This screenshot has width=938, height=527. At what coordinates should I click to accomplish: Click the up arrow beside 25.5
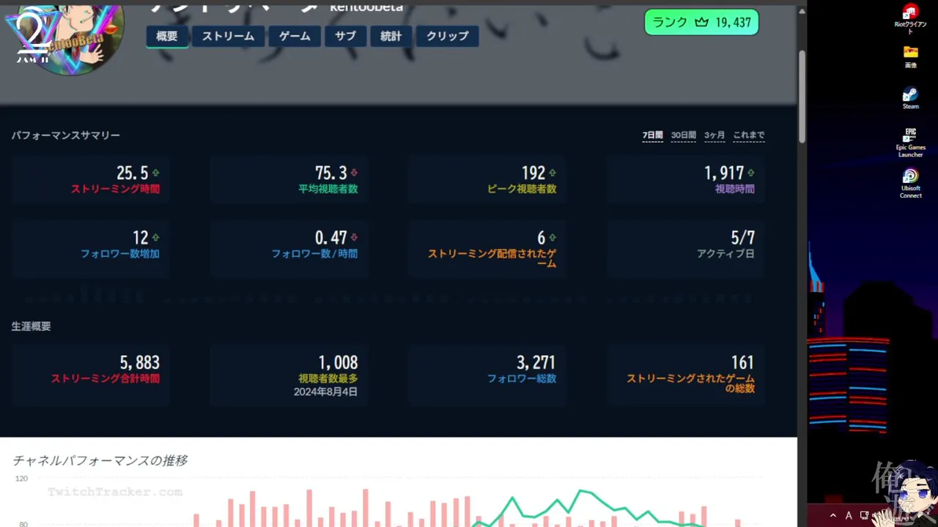pyautogui.click(x=155, y=173)
